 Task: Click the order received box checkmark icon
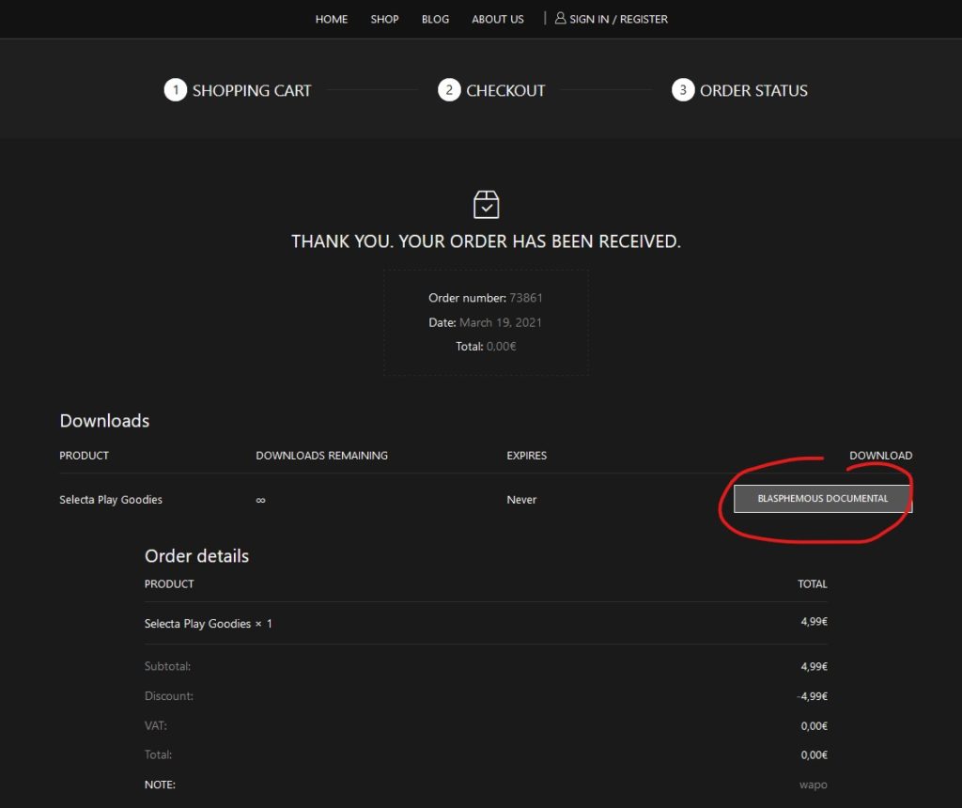pyautogui.click(x=486, y=204)
